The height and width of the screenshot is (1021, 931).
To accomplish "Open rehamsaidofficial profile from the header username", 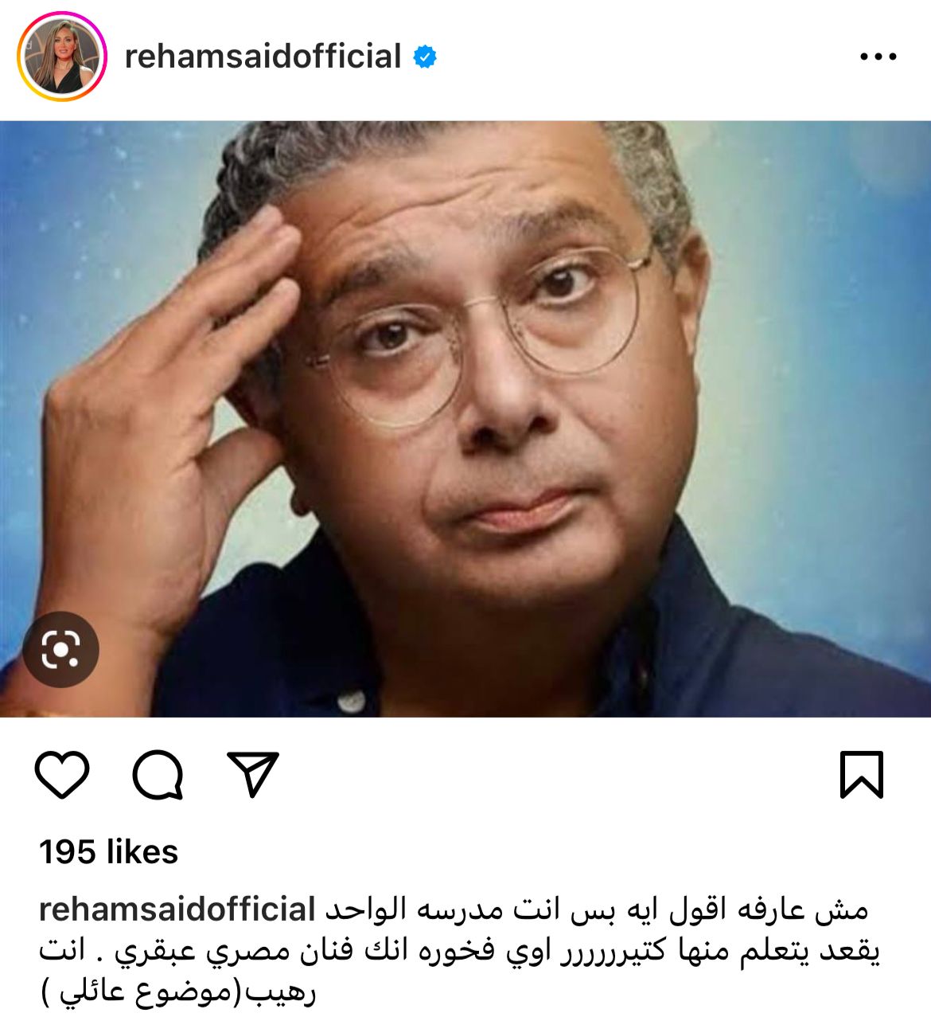I will pyautogui.click(x=263, y=57).
